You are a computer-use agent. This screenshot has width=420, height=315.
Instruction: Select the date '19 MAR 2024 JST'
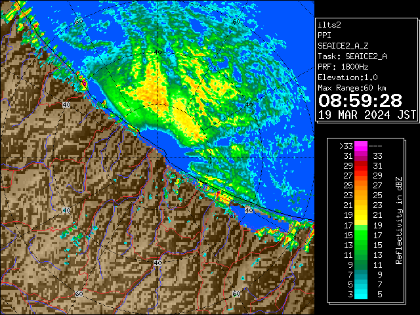367,115
